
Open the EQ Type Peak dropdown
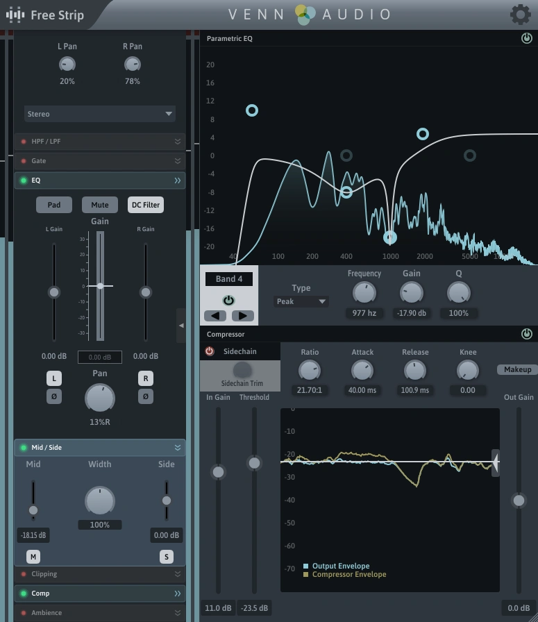coord(301,301)
